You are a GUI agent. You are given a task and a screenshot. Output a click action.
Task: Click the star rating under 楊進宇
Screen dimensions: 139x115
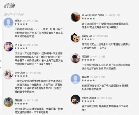[x=21, y=24]
